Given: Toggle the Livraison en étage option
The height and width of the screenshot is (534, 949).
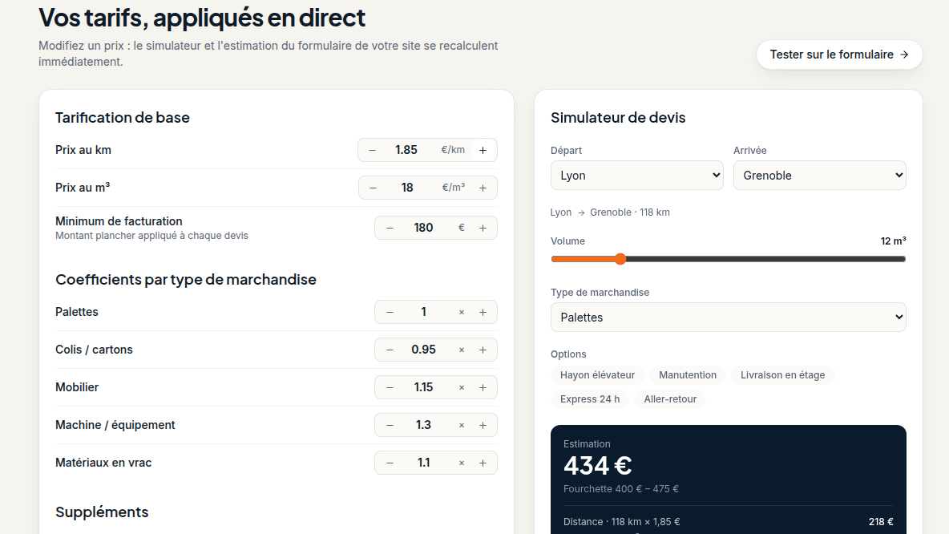Looking at the screenshot, I should [782, 375].
